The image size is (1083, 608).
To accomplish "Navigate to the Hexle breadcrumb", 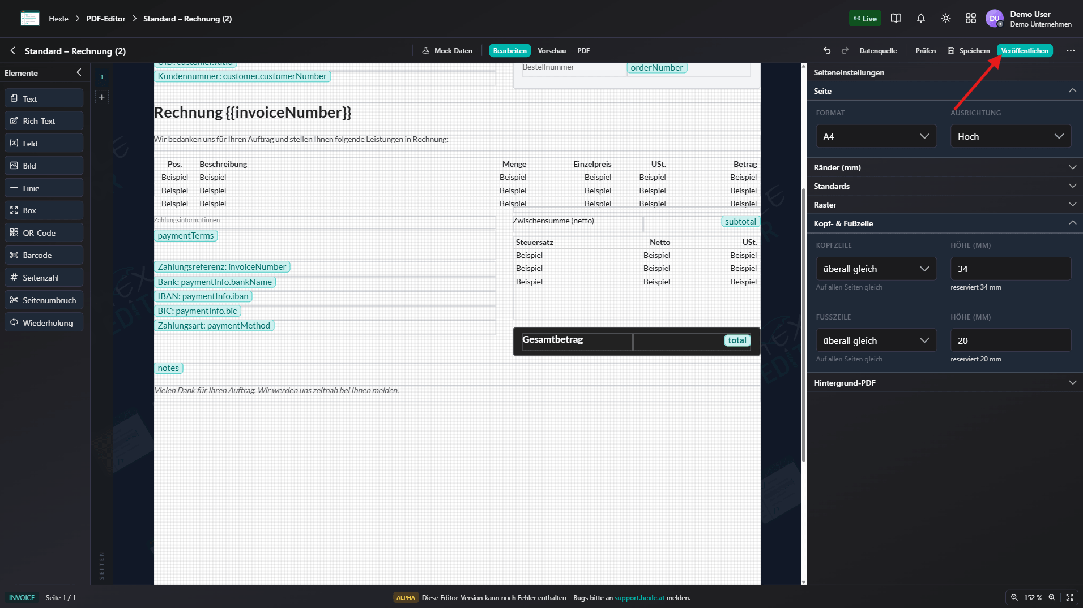I will 58,19.
